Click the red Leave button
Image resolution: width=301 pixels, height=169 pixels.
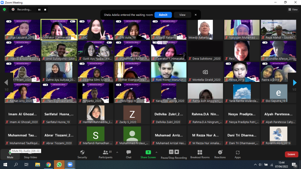(x=291, y=154)
